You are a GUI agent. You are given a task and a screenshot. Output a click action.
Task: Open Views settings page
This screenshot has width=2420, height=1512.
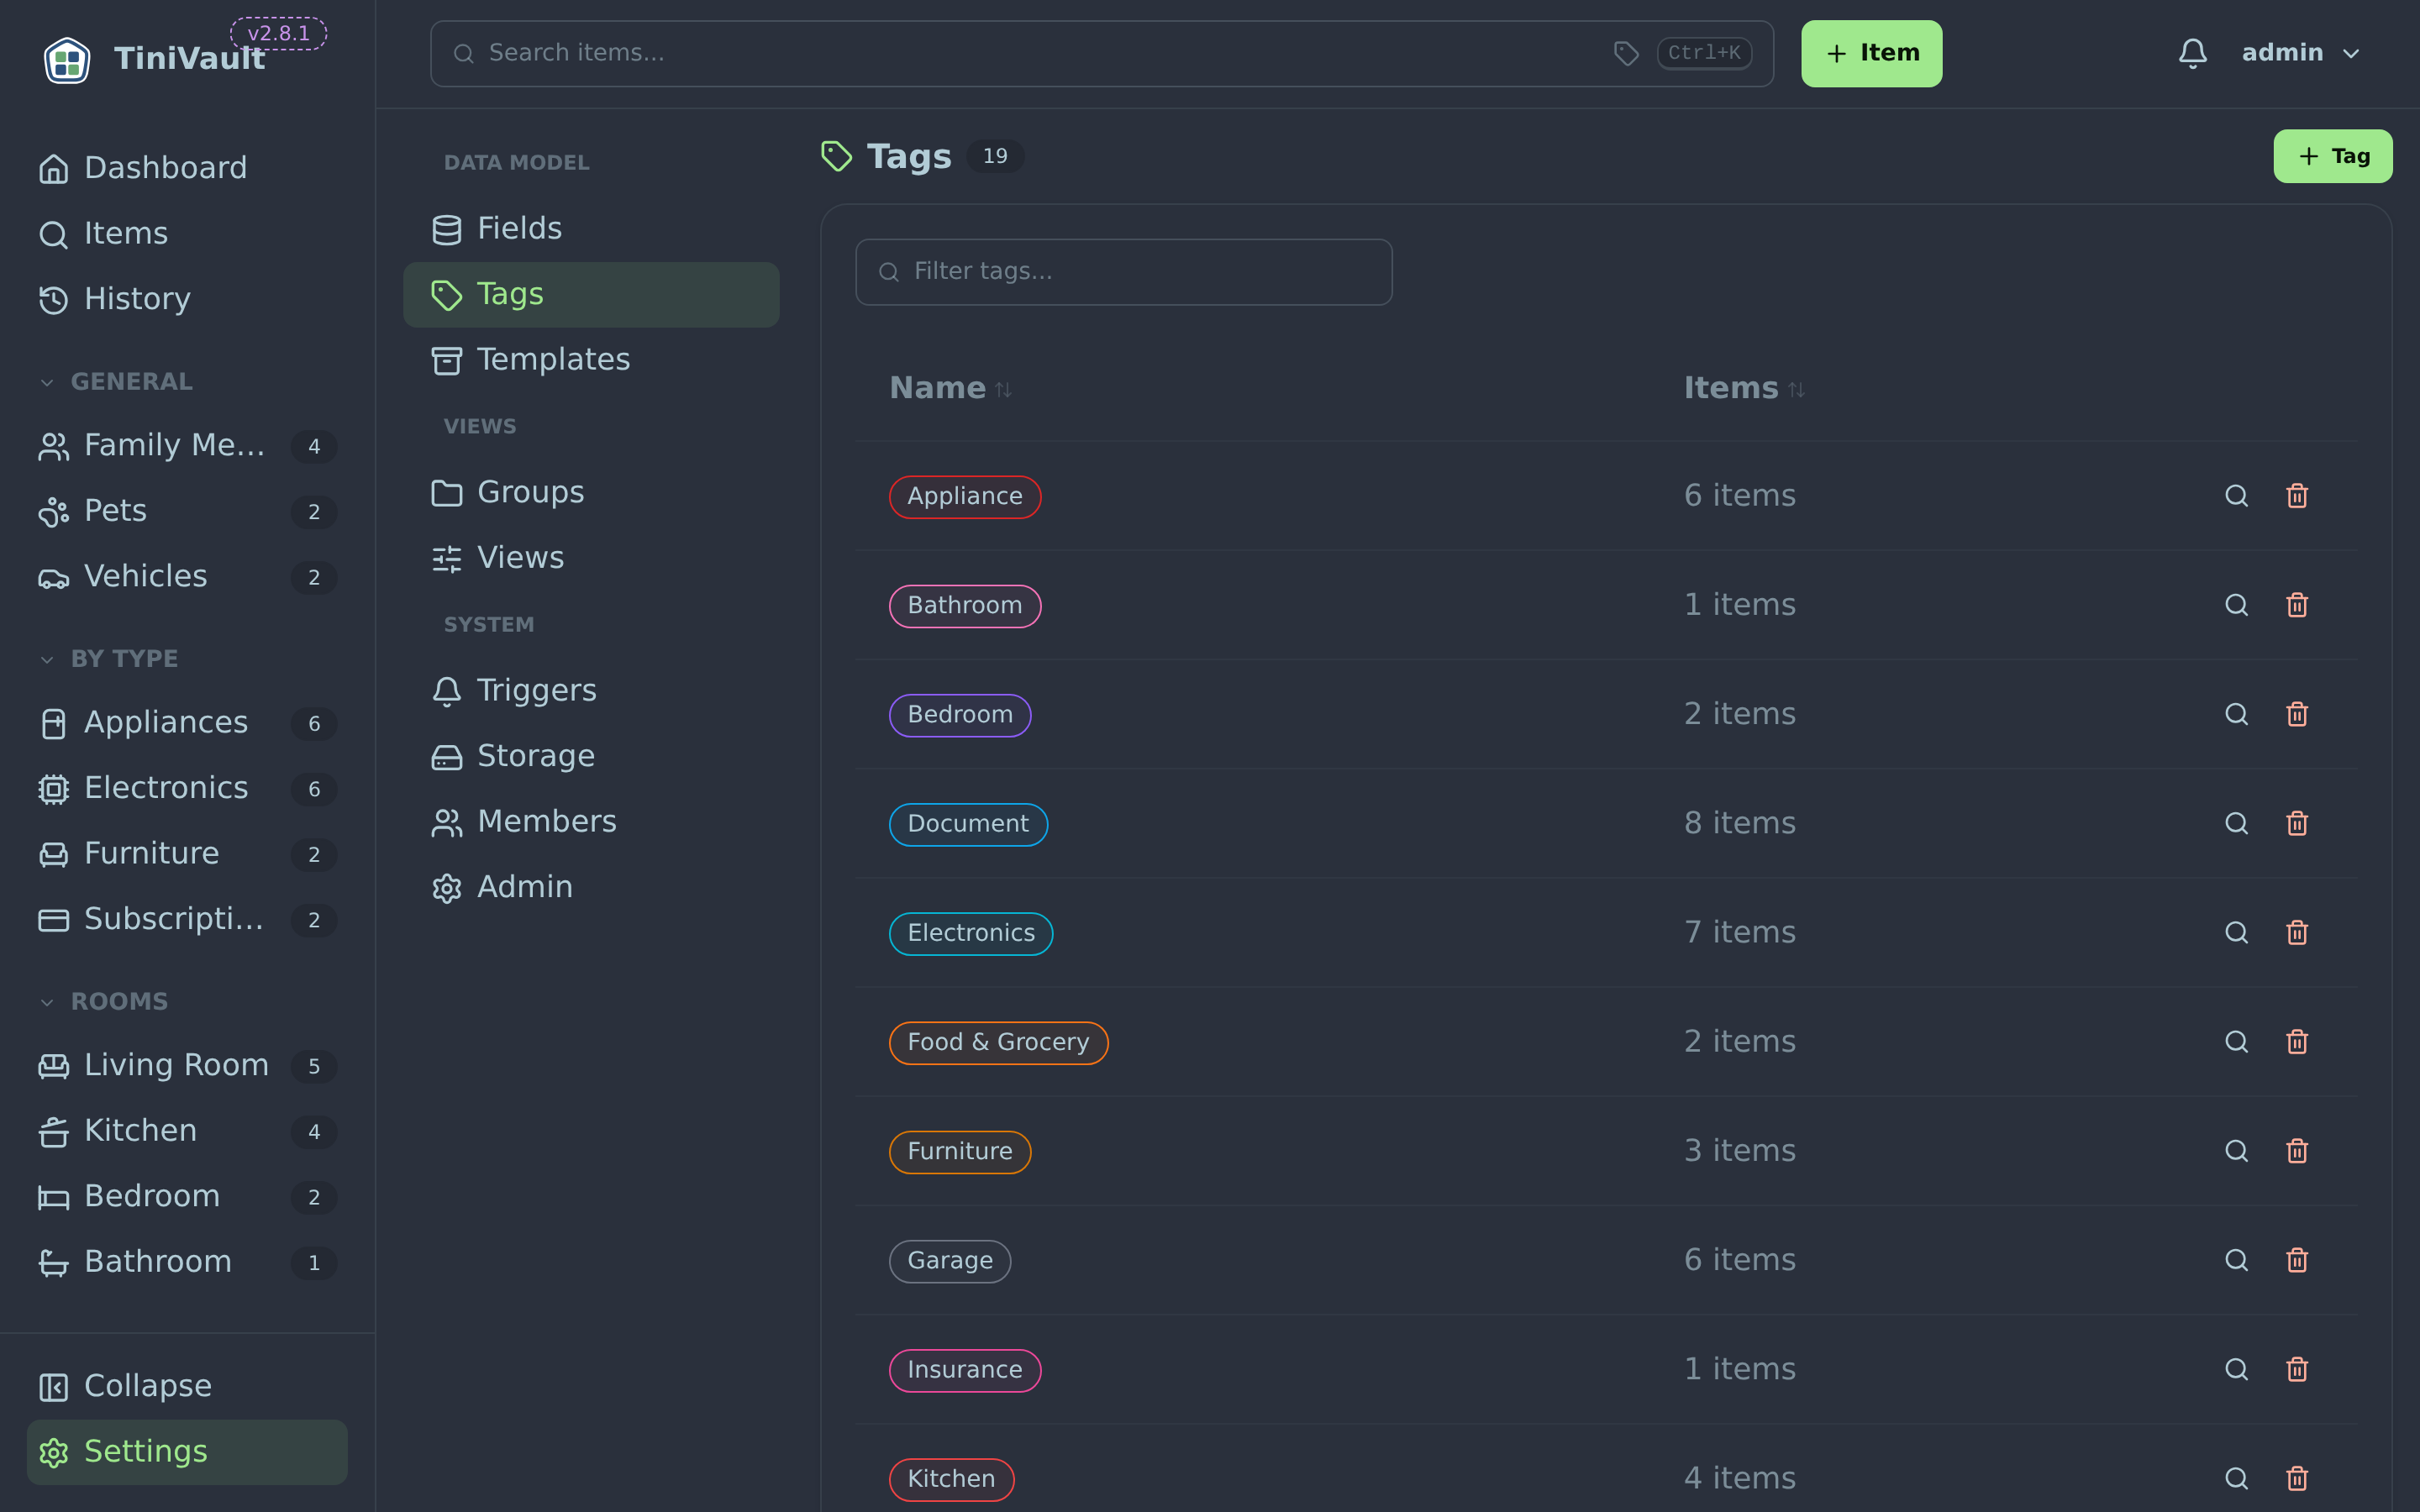click(591, 558)
